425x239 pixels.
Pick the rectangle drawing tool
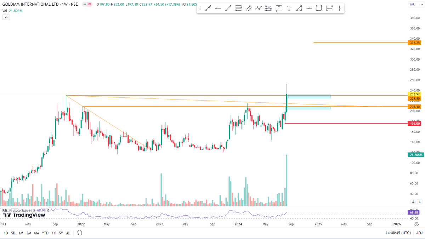click(319, 8)
